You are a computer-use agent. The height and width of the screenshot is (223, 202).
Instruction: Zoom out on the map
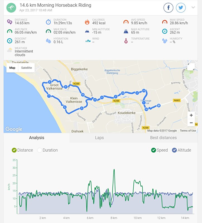(x=191, y=123)
